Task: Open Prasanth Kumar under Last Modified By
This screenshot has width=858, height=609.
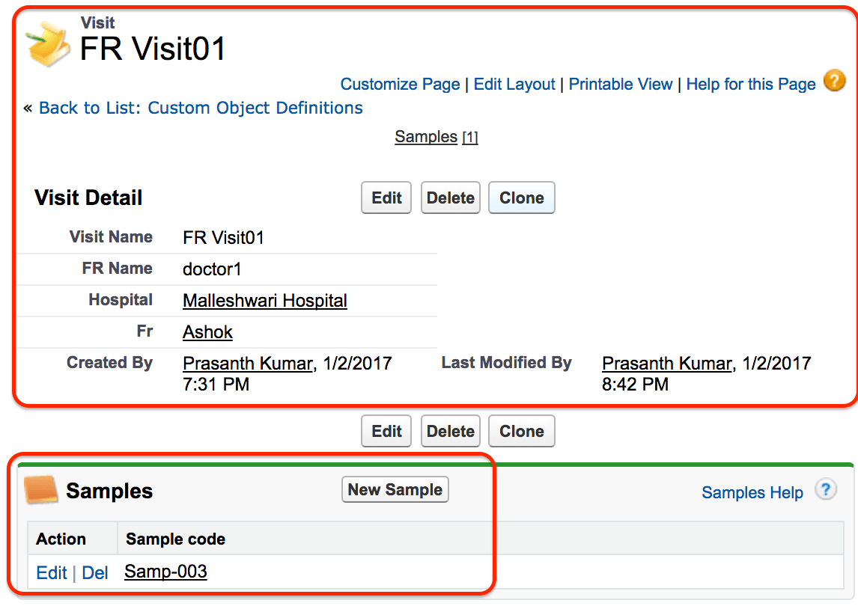Action: pyautogui.click(x=666, y=364)
